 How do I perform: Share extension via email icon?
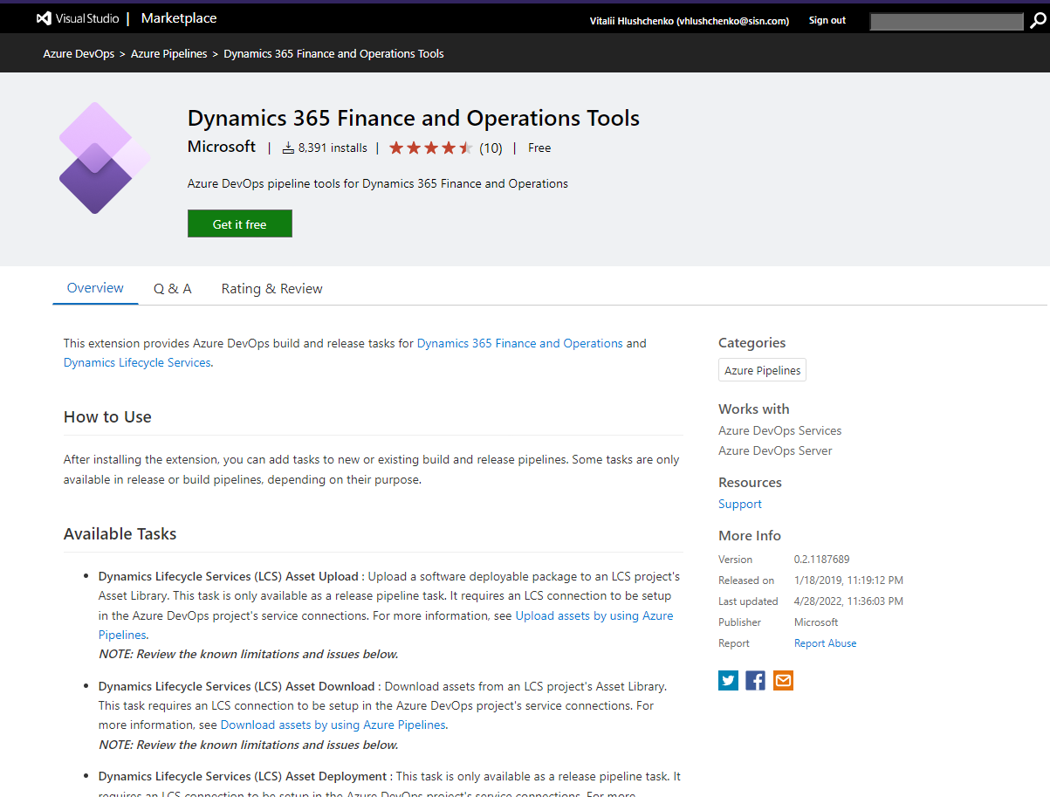pos(783,680)
